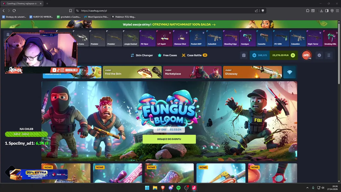
Task: Select the Glamour Shot skin drop
Action: 181,38
